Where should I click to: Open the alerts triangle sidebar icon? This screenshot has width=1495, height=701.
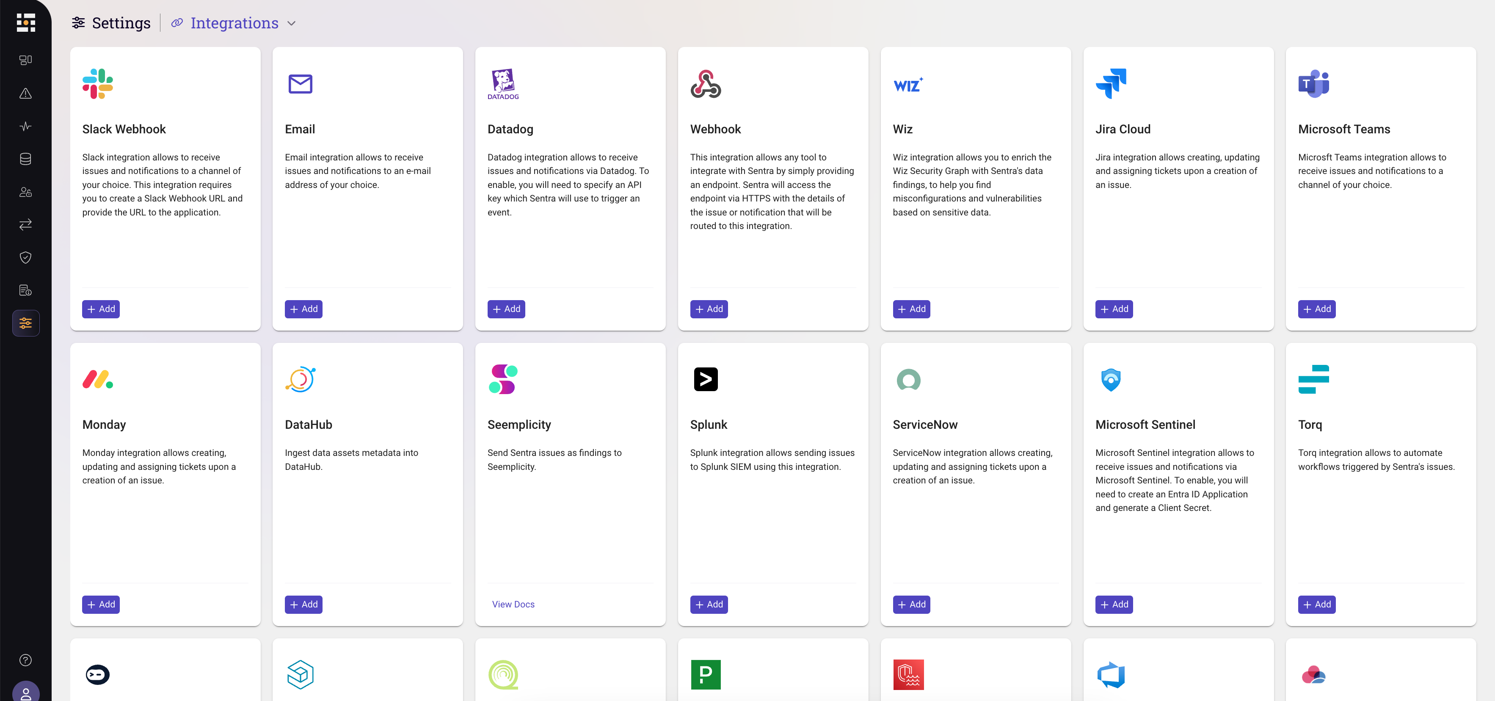tap(25, 93)
